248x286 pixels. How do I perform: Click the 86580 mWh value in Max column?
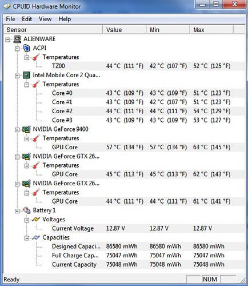pyautogui.click(x=209, y=247)
